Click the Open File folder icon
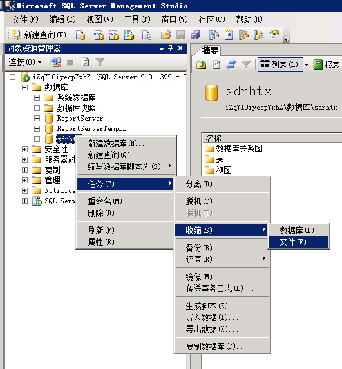The width and height of the screenshot is (342, 369). [166, 35]
